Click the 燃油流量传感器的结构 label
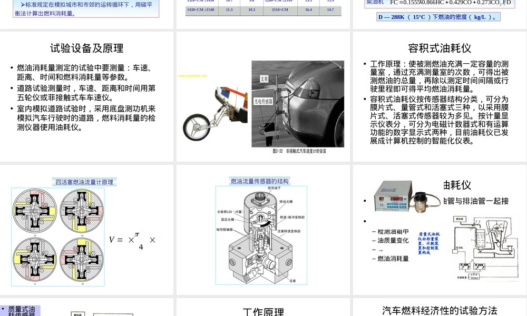The image size is (527, 316). pos(259,181)
